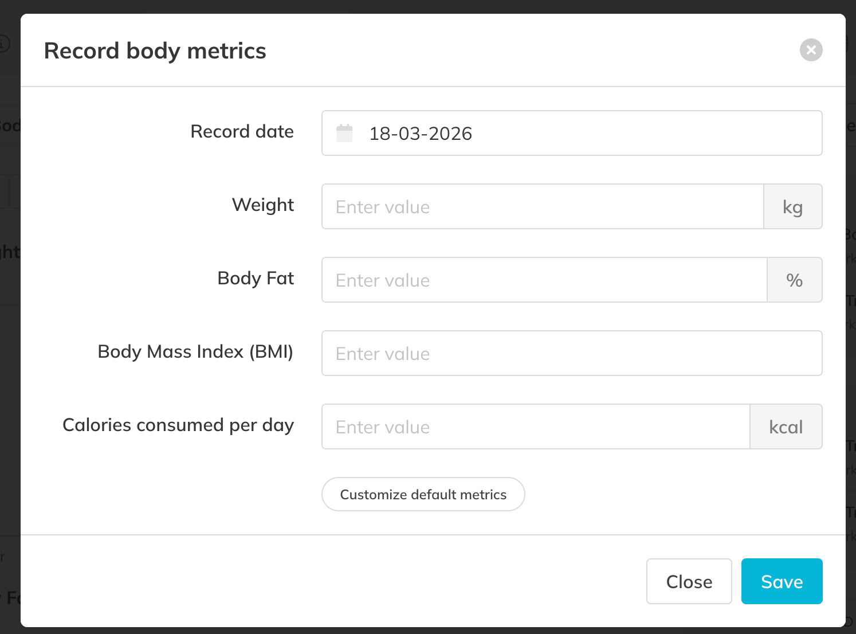Screen dimensions: 856x634
Task: Click the Calories consumed per day label
Action: click(178, 425)
